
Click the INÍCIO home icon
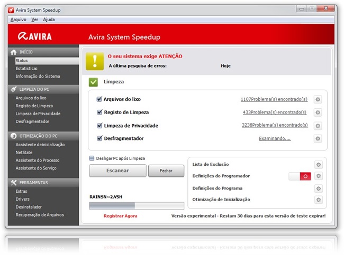coord(14,52)
